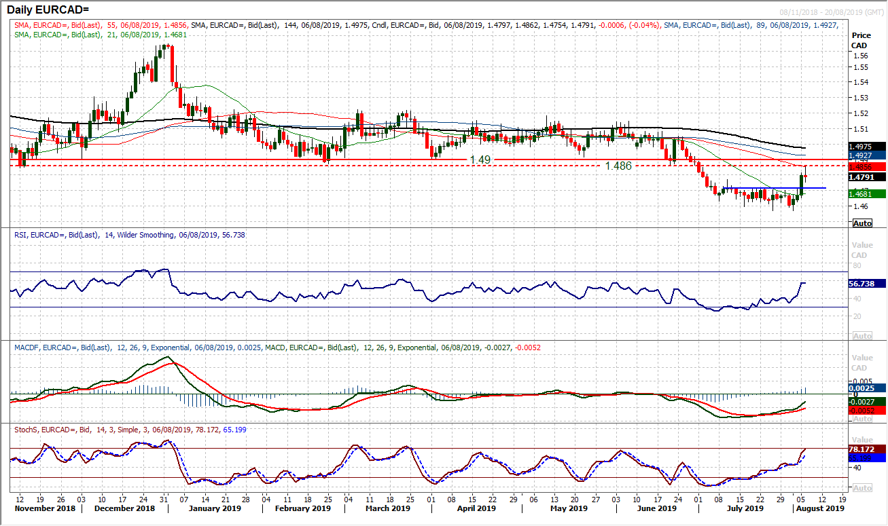
Task: Click the 1.4856 SMA 55 price tag
Action: (x=867, y=166)
